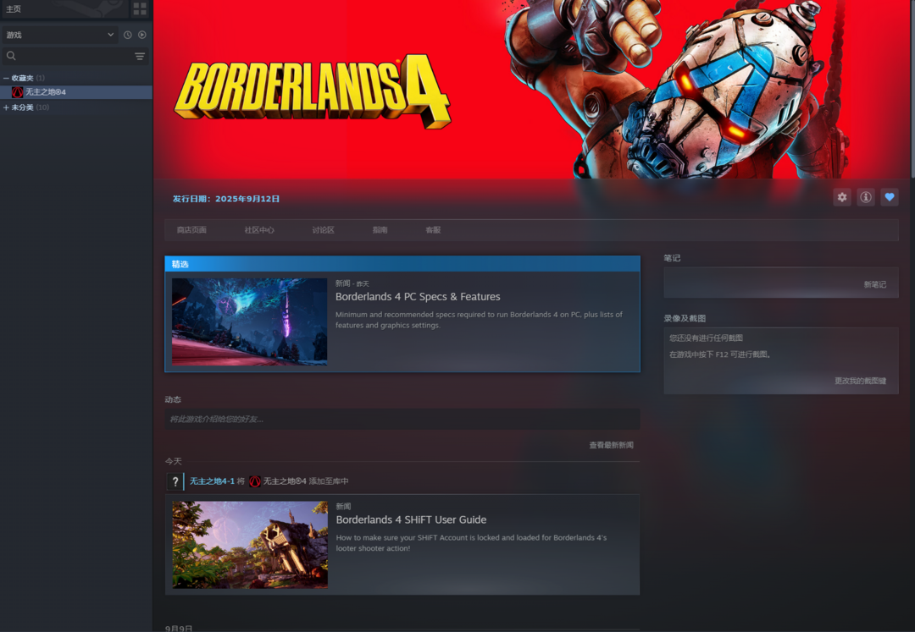Open user profile 无主之地4-1 link

212,481
